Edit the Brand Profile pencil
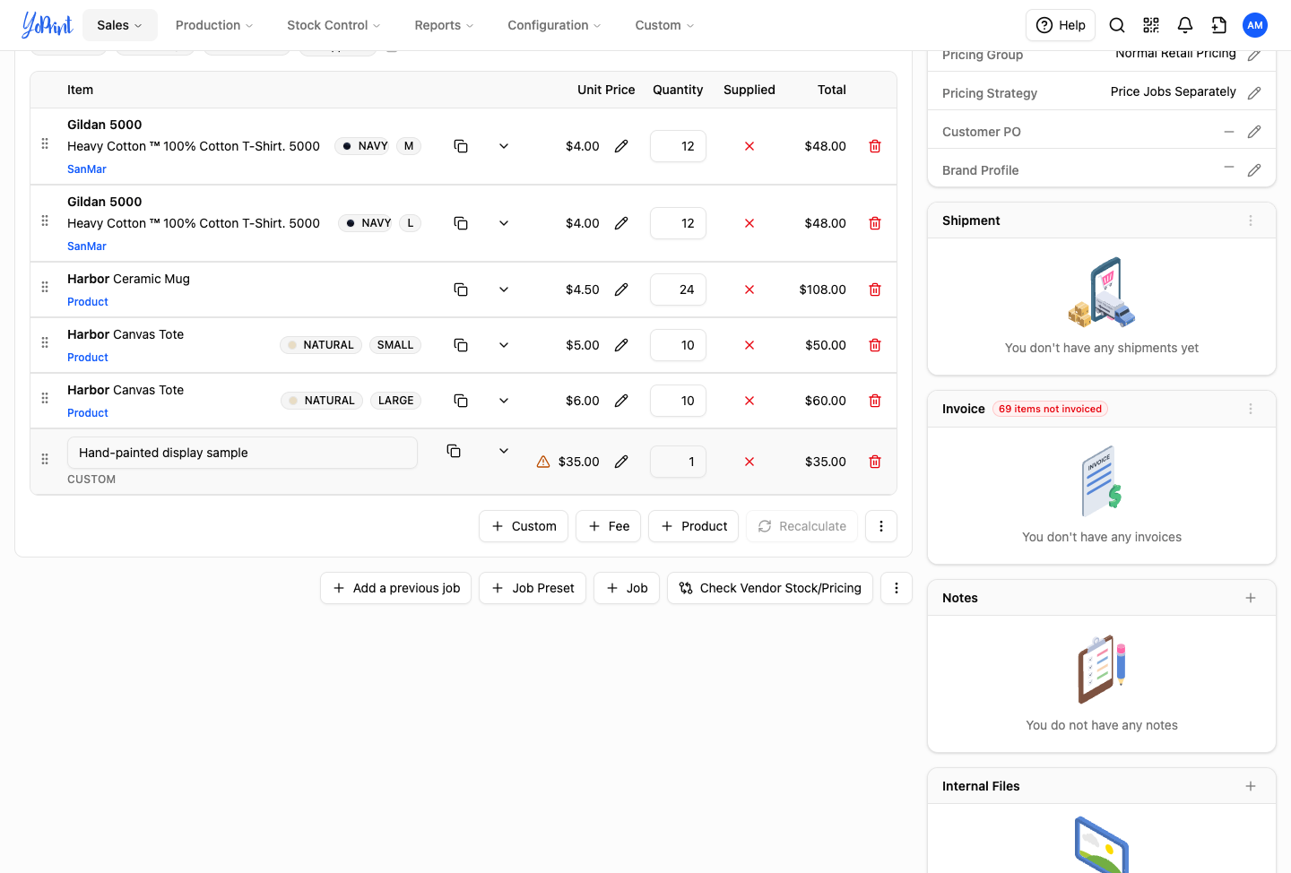This screenshot has height=873, width=1291. click(1254, 170)
